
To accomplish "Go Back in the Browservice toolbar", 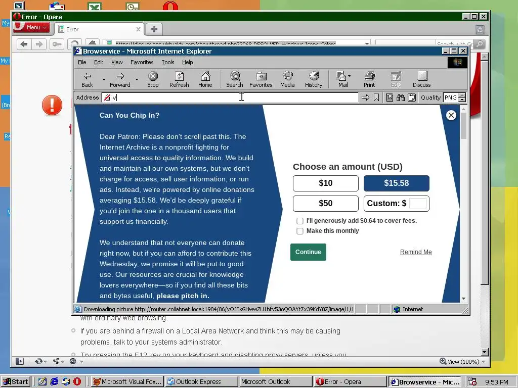I will click(x=87, y=80).
